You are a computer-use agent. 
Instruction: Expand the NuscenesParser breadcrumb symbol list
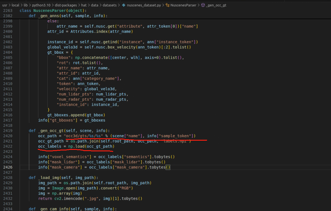(x=183, y=5)
